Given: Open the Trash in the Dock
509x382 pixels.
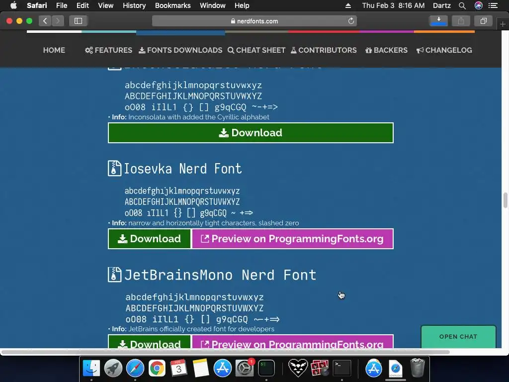Looking at the screenshot, I should coord(418,368).
